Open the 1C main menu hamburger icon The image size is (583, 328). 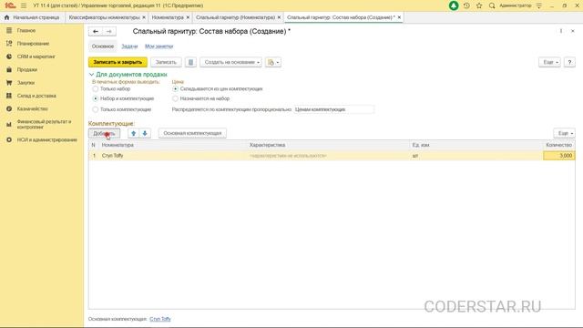point(24,5)
